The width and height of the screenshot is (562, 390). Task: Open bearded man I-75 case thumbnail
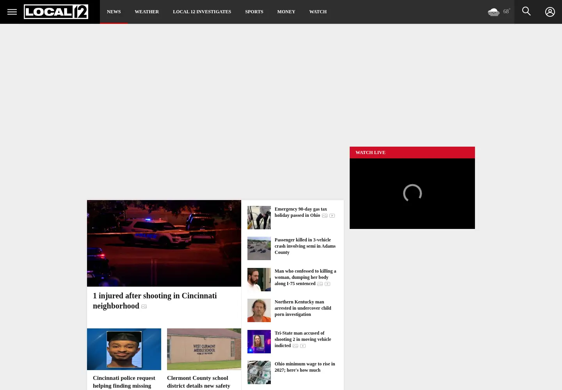(259, 280)
